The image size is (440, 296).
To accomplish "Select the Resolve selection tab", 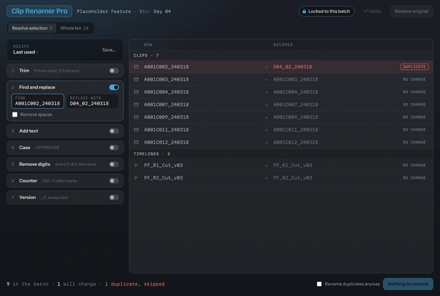I will pos(32,28).
